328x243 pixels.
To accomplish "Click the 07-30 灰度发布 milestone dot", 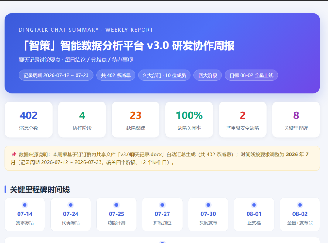I will (x=208, y=205).
